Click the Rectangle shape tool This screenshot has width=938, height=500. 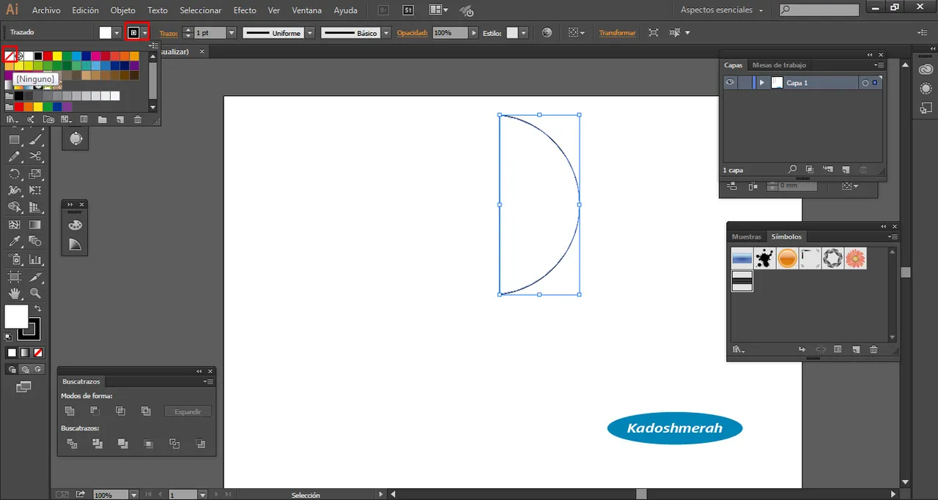(14, 139)
